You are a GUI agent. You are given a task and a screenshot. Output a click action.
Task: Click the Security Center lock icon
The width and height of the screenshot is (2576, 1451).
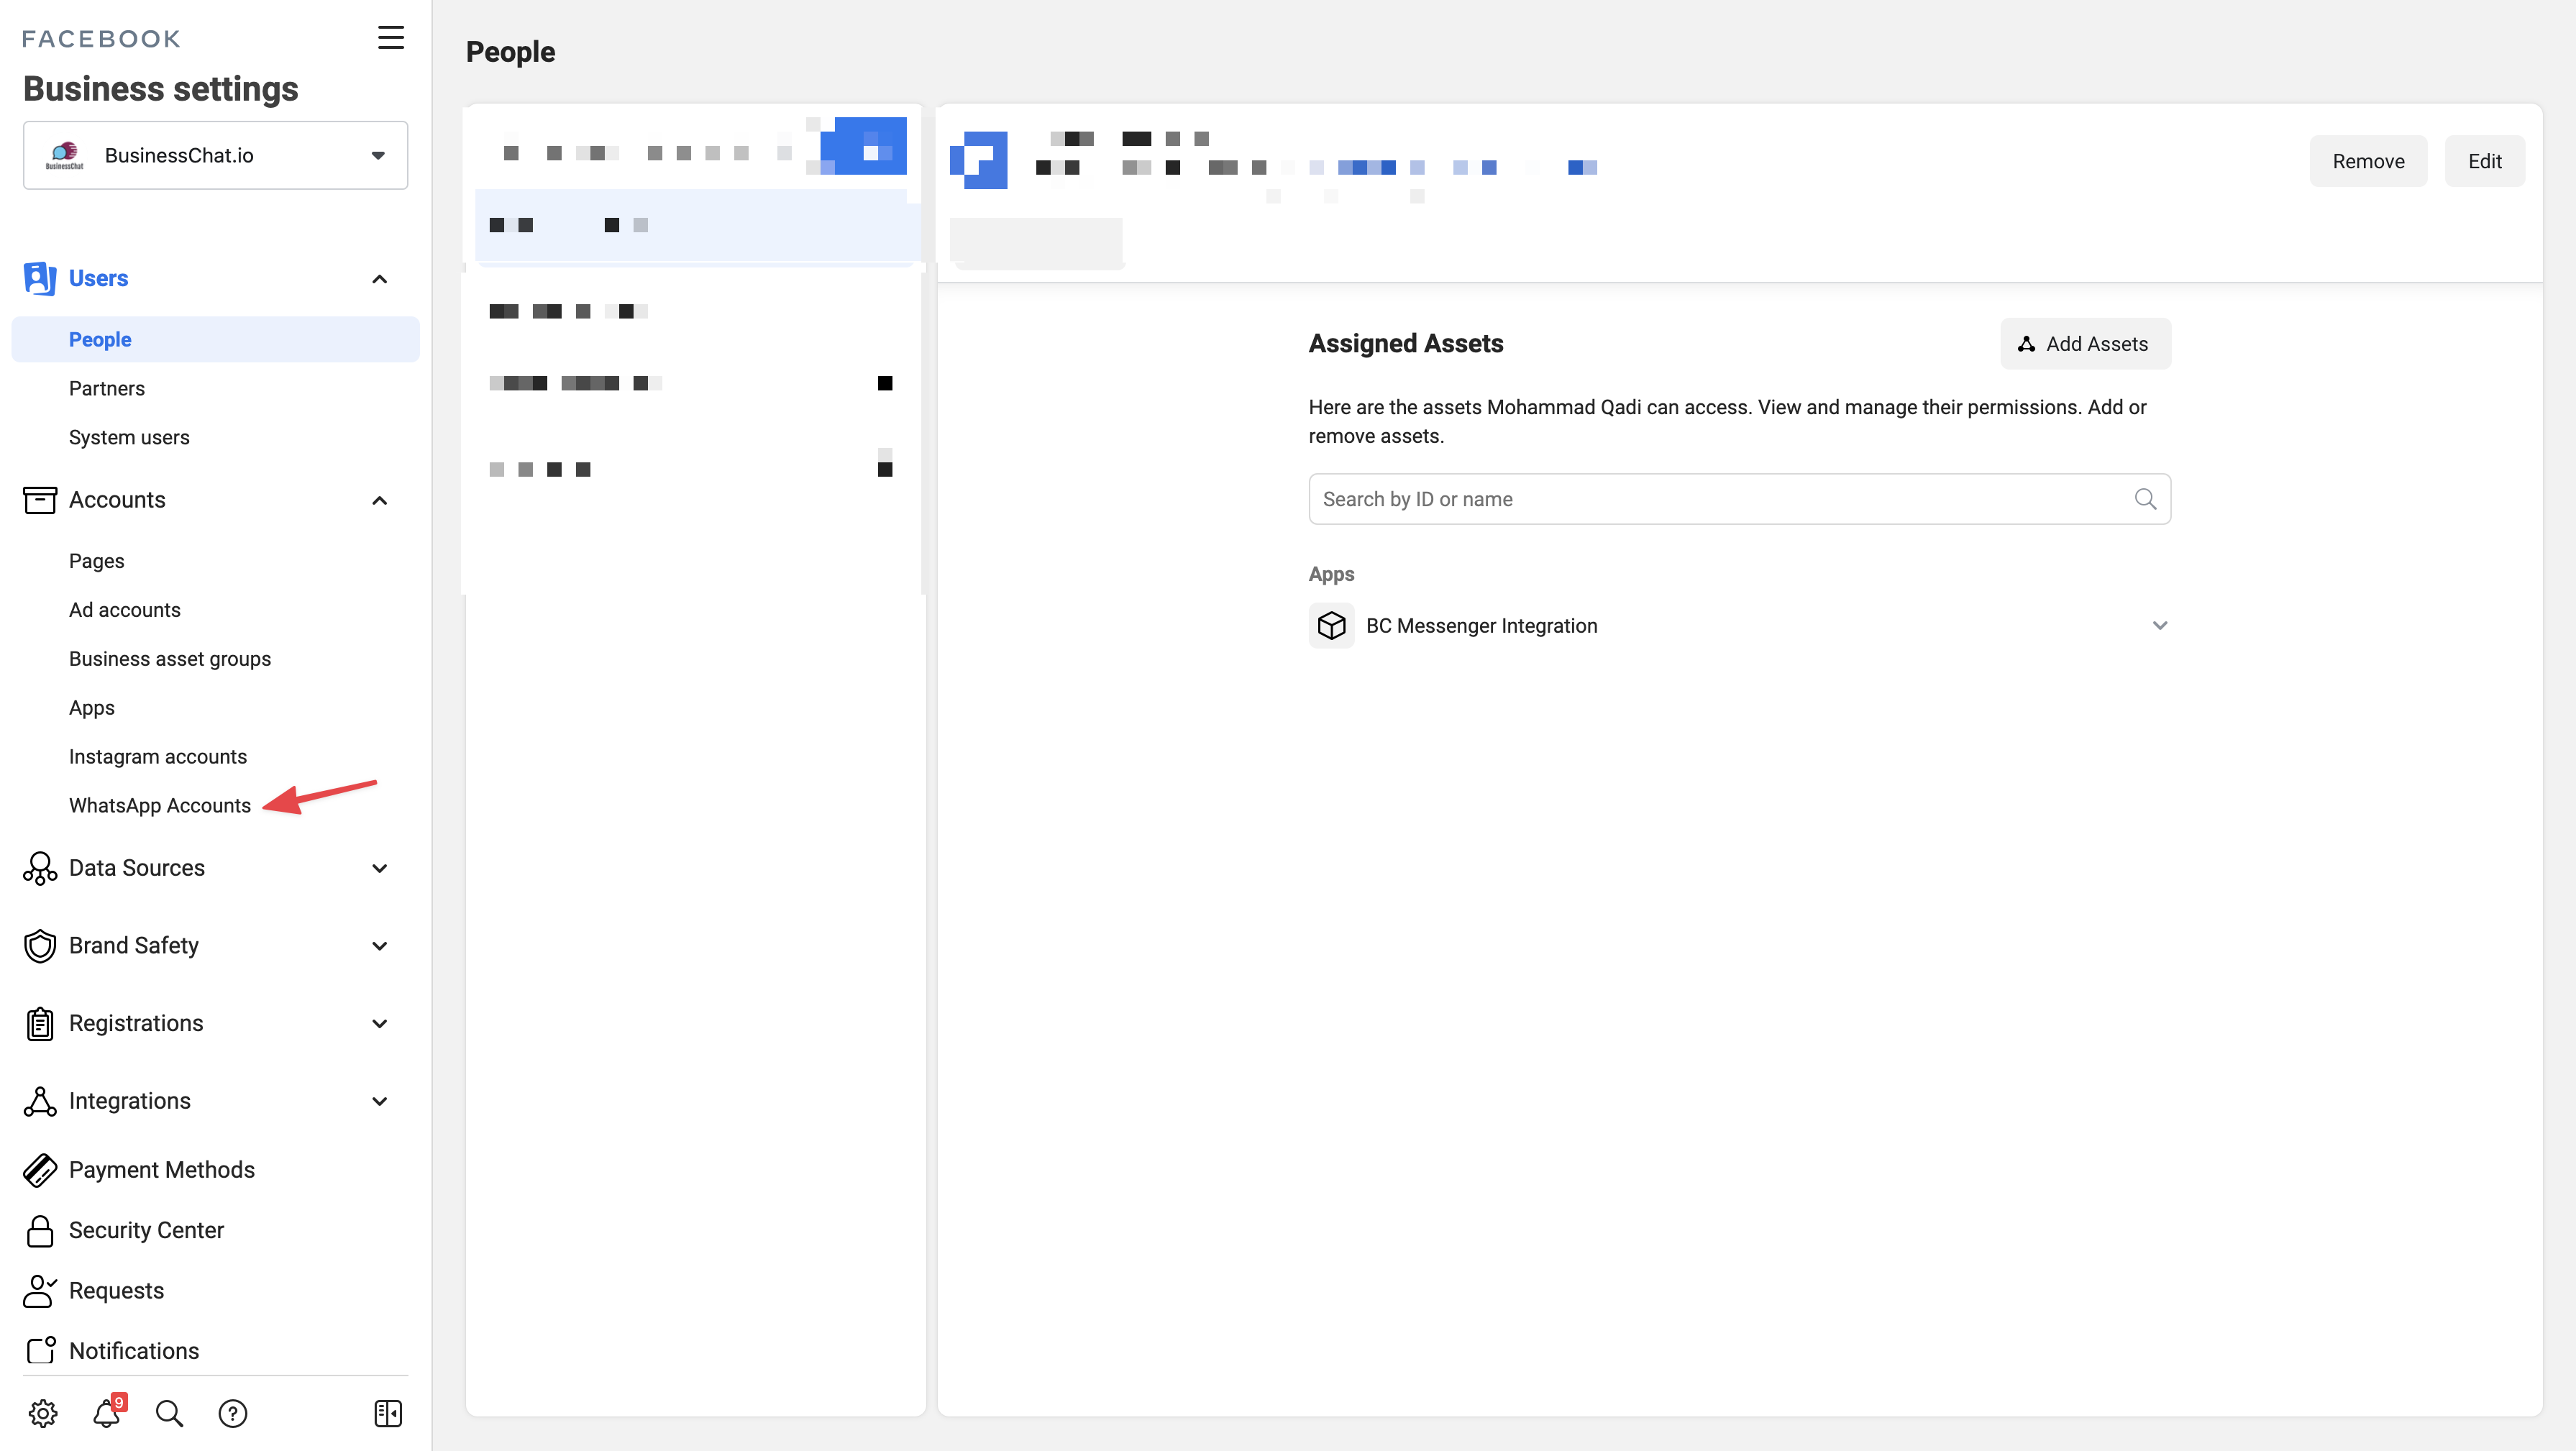(40, 1231)
